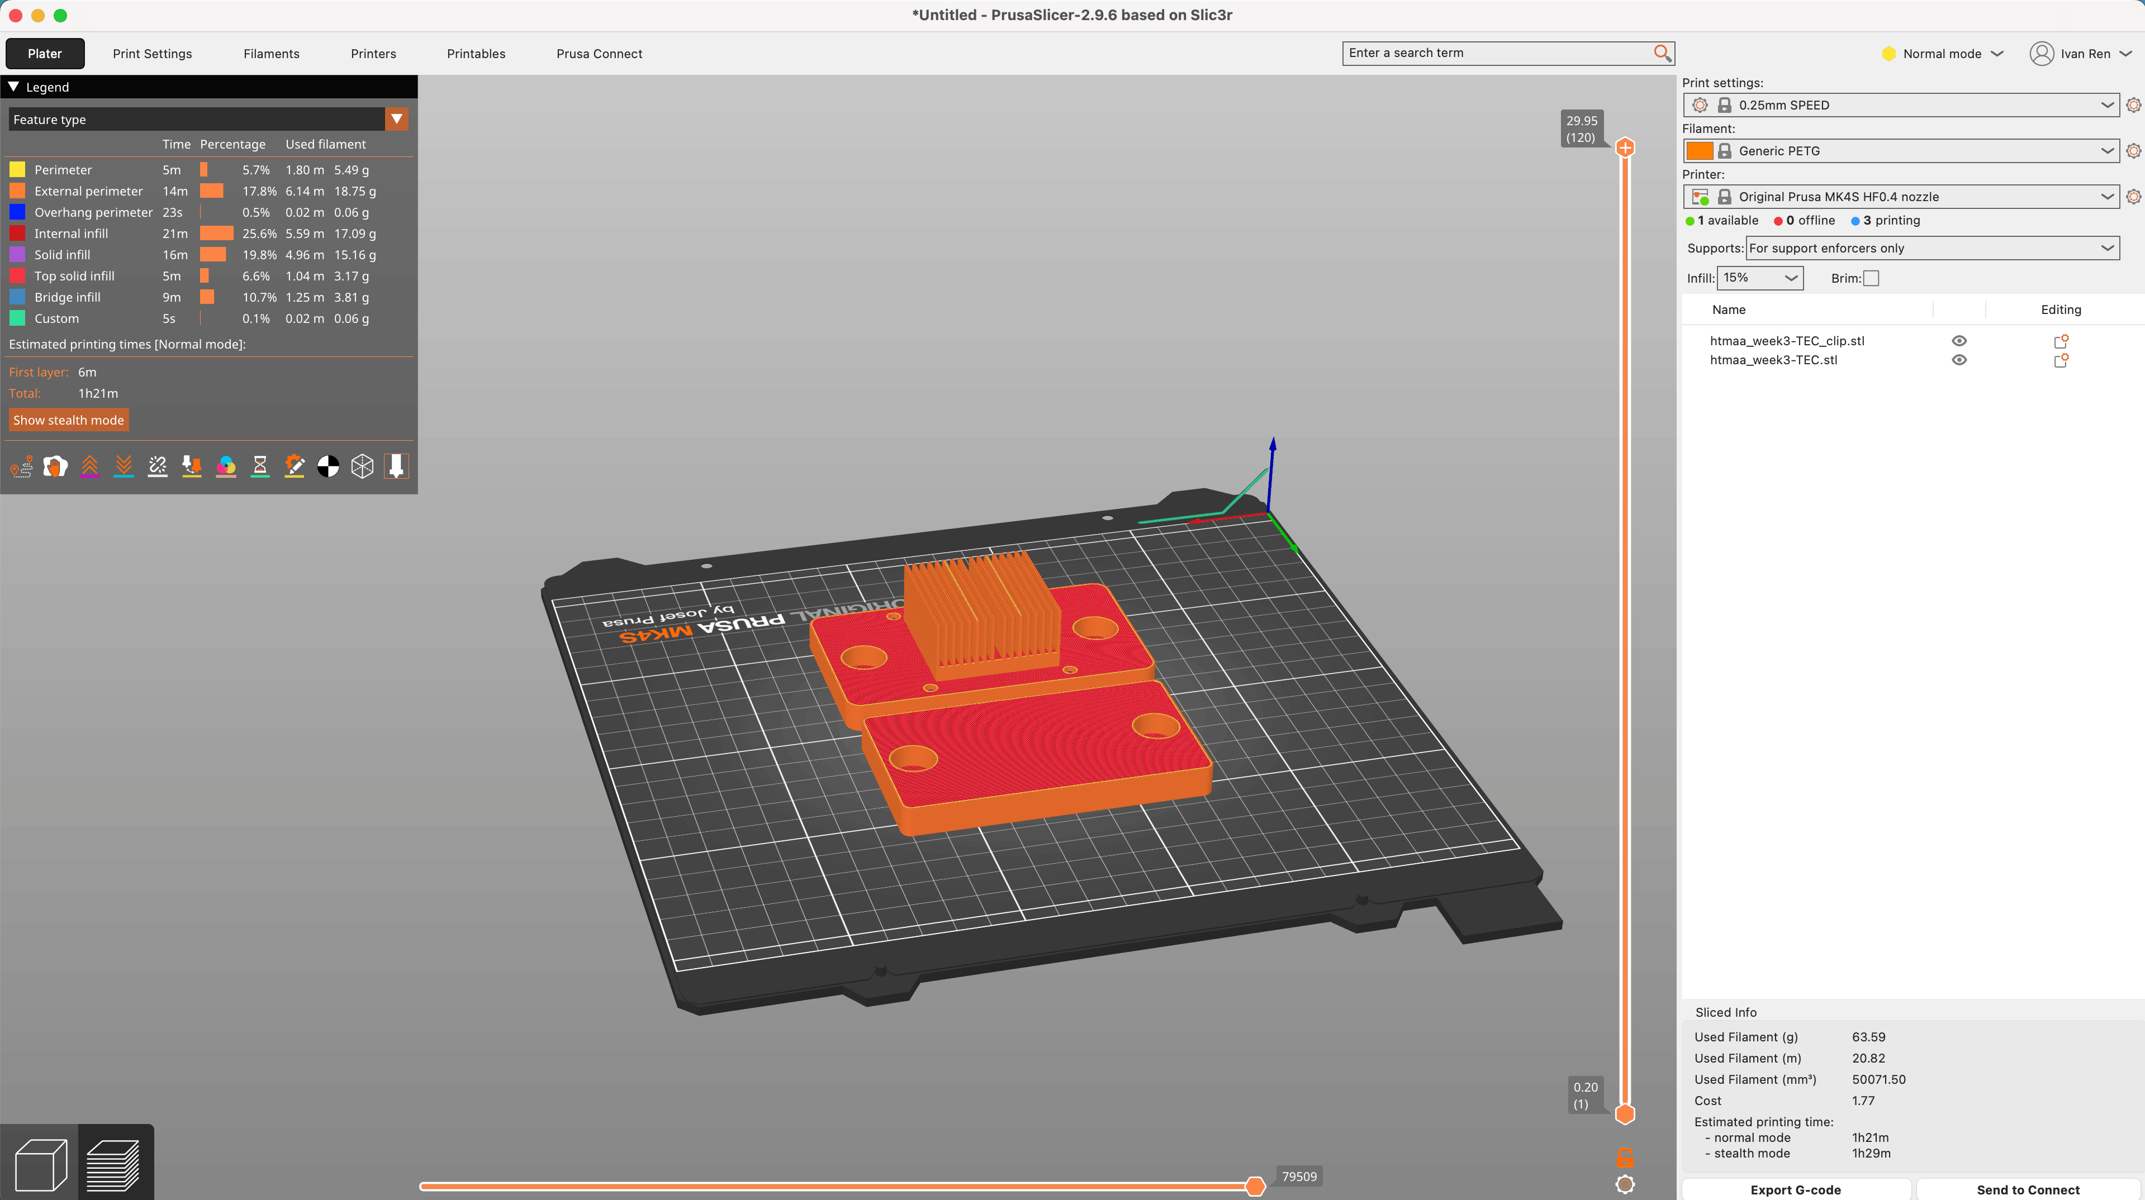The image size is (2145, 1200).
Task: Open the Normal mode selector
Action: [x=1942, y=53]
